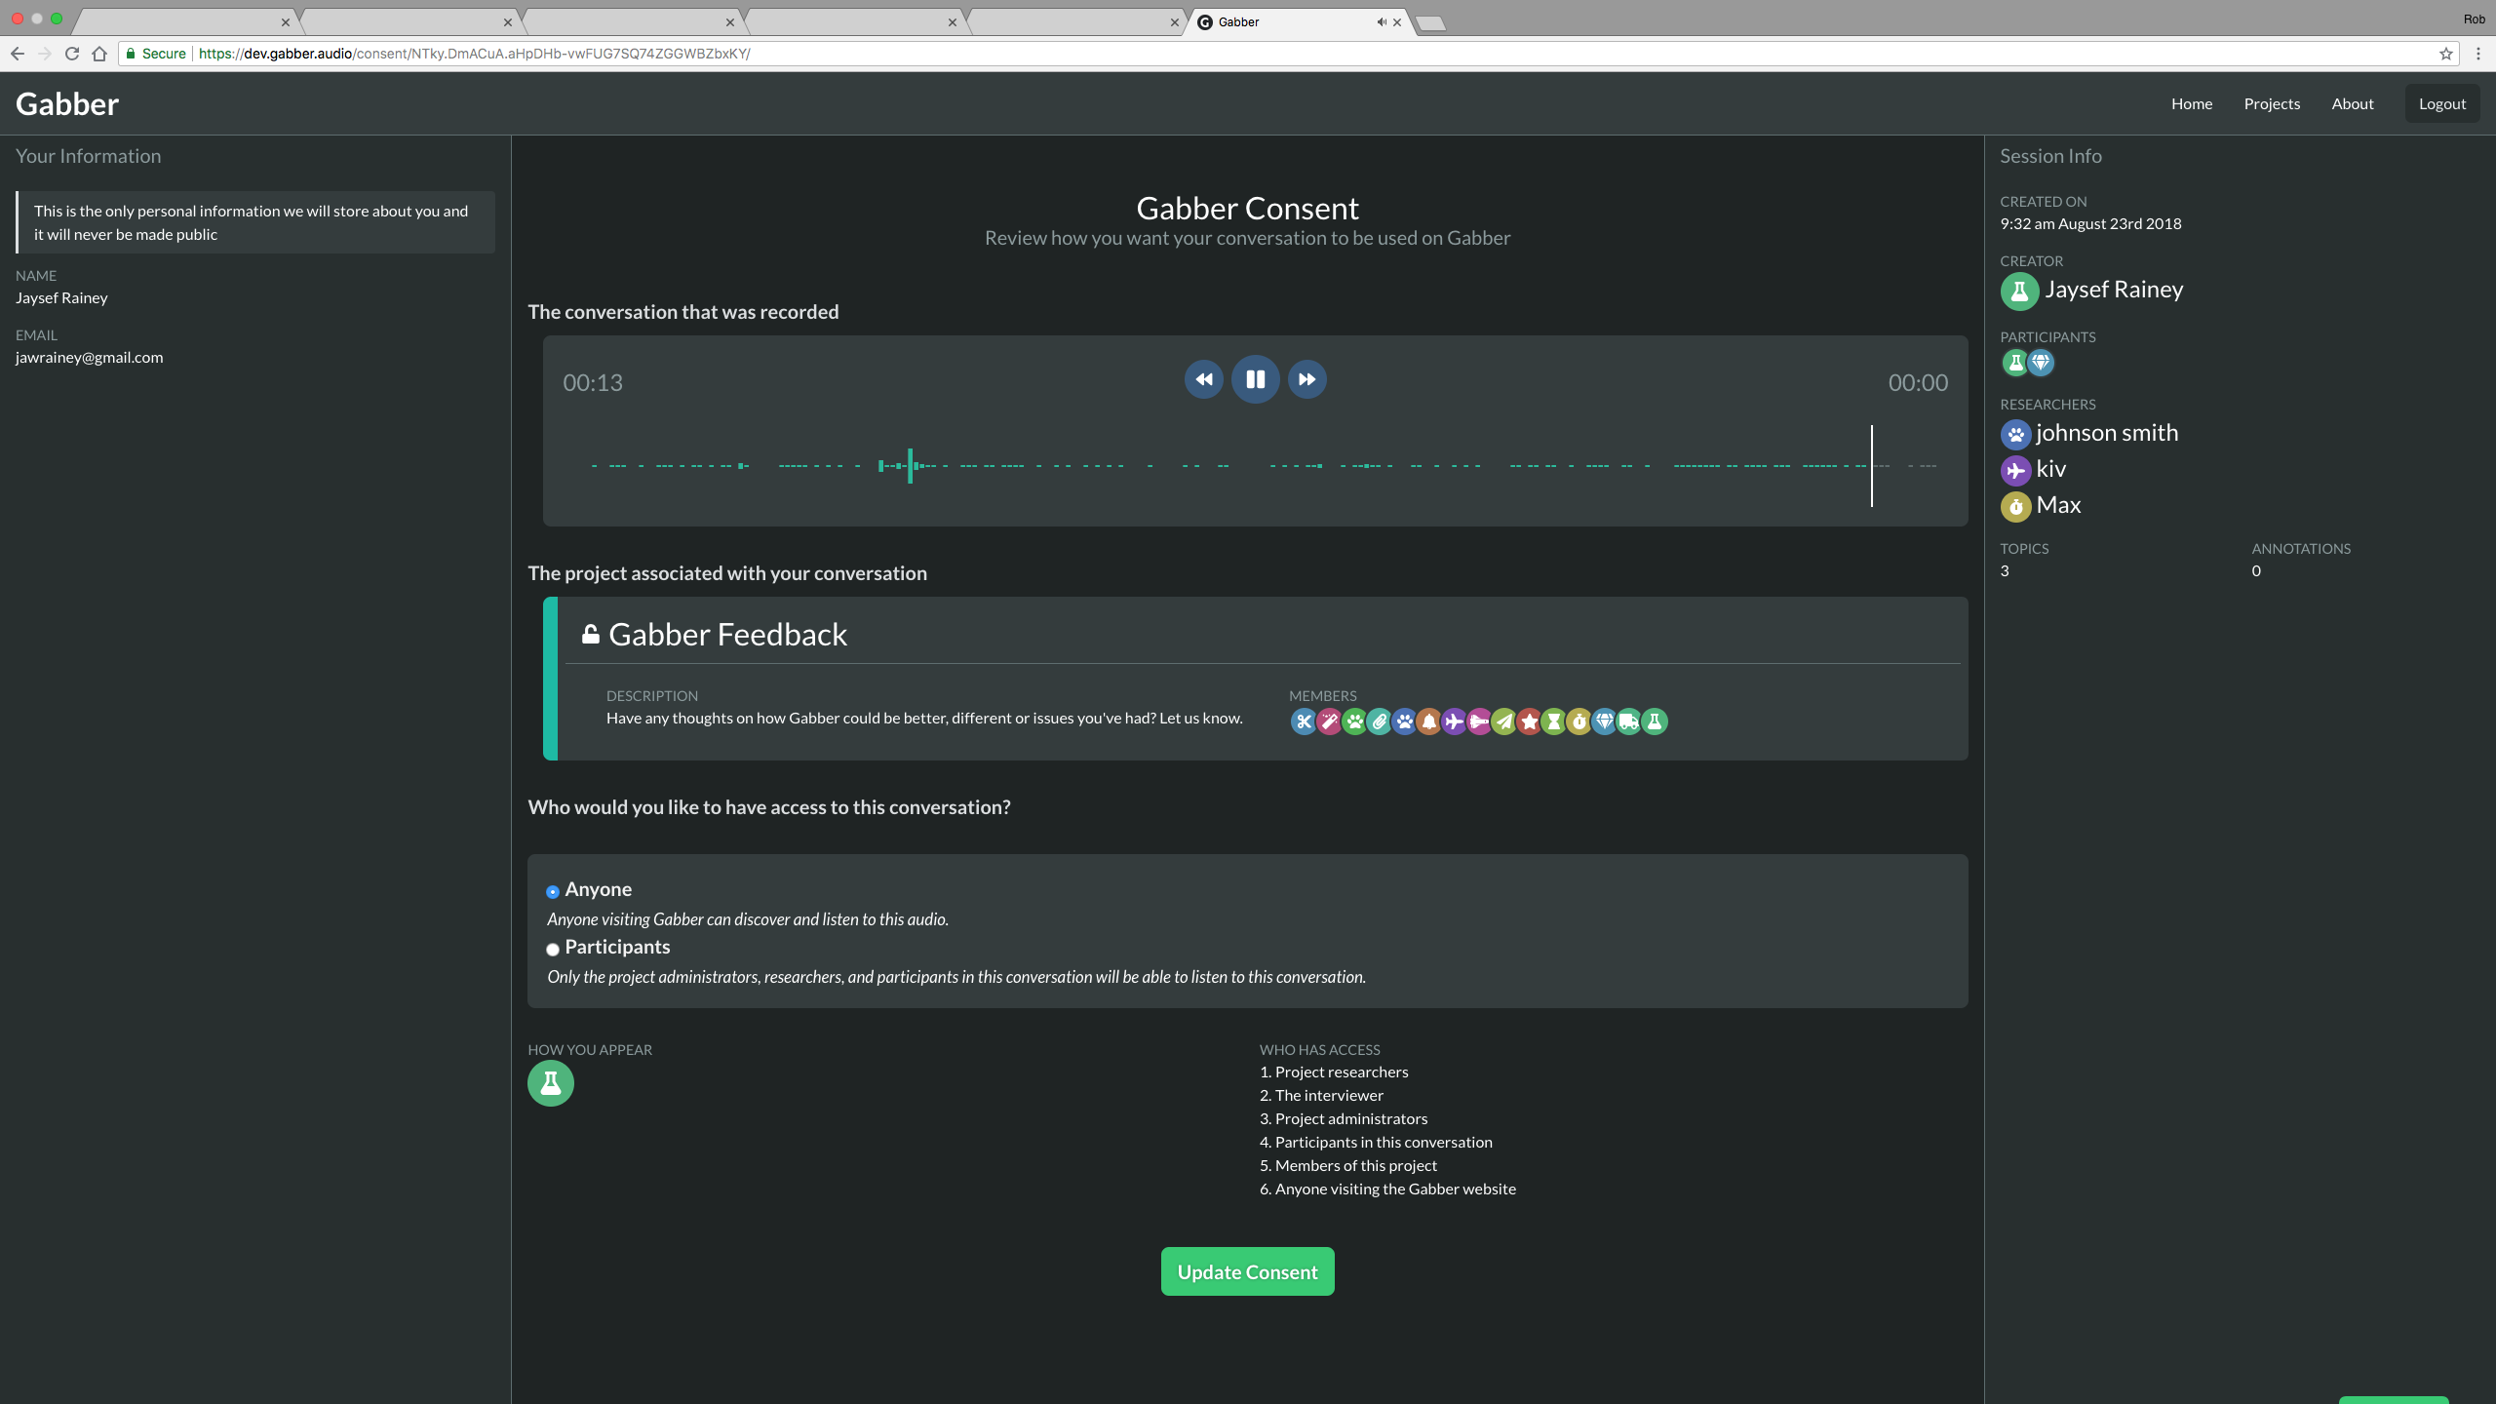Click the airplane avatar next to kiv
The width and height of the screenshot is (2496, 1404).
(x=2016, y=470)
